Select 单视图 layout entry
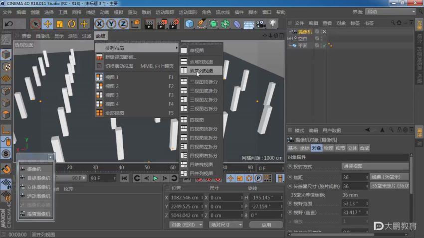This screenshot has width=424, height=238. point(201,50)
